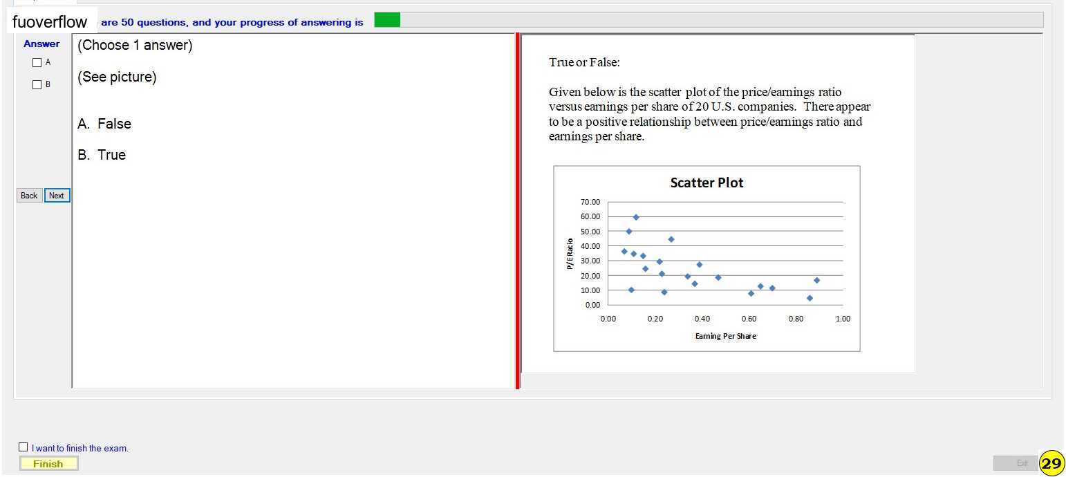Click the 'Scatter Plot' chart title

click(x=707, y=183)
